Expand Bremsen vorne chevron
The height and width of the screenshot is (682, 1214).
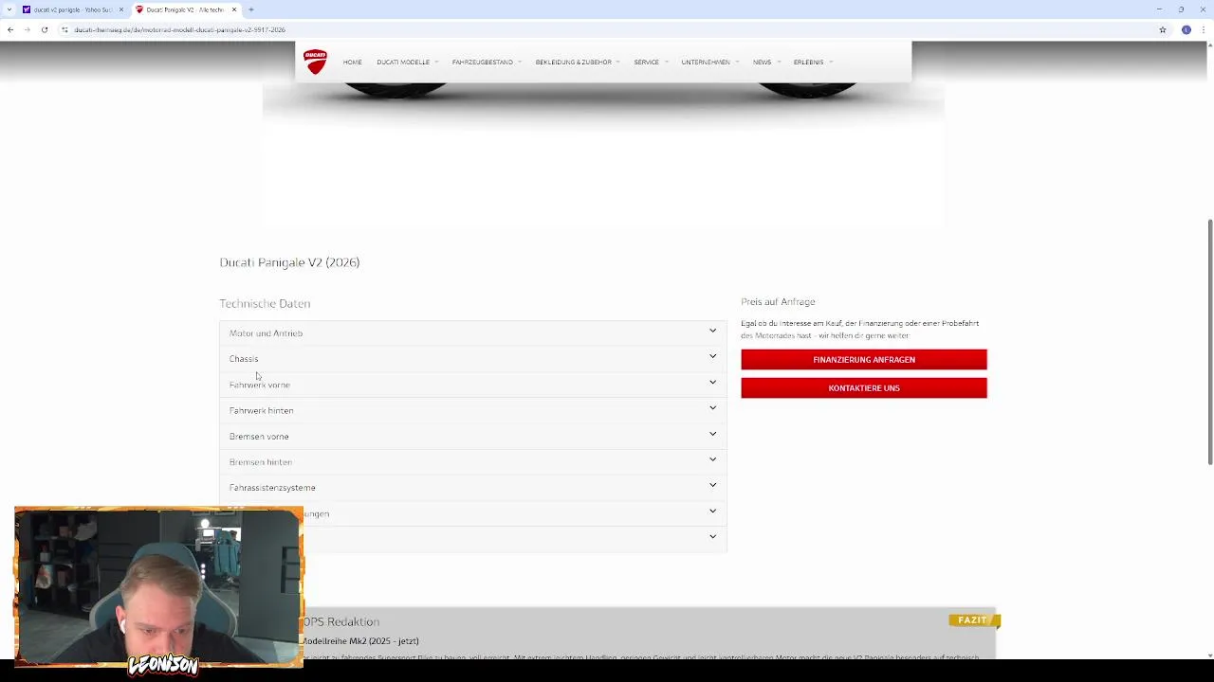click(712, 434)
